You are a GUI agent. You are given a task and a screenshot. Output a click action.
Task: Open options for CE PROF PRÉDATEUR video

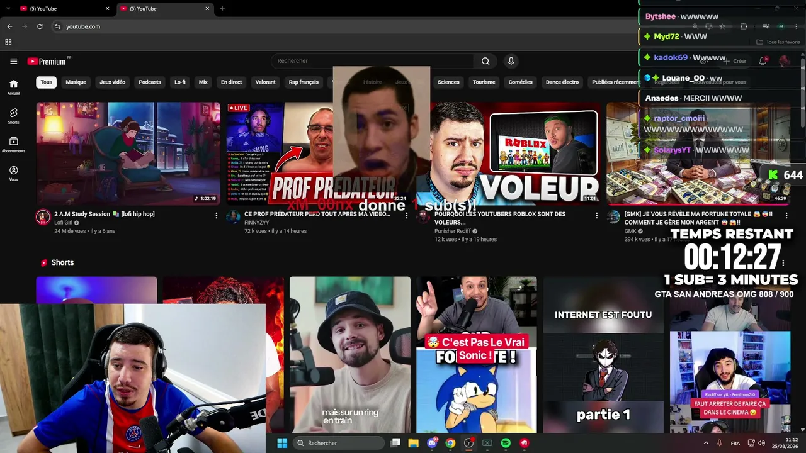(407, 215)
